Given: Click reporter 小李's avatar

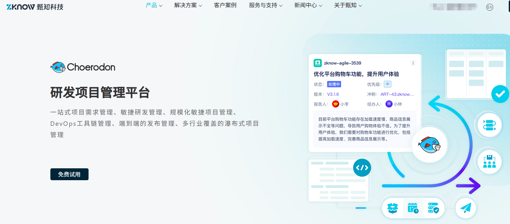Looking at the screenshot, I should pyautogui.click(x=336, y=104).
